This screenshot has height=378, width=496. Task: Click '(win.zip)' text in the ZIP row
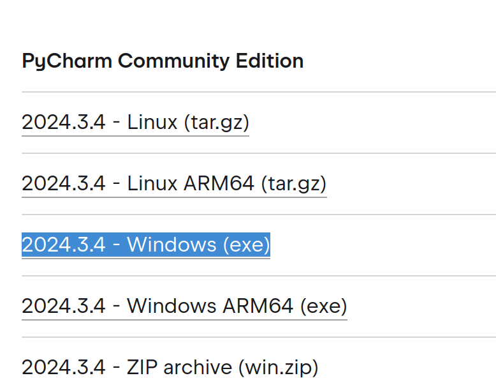(278, 367)
